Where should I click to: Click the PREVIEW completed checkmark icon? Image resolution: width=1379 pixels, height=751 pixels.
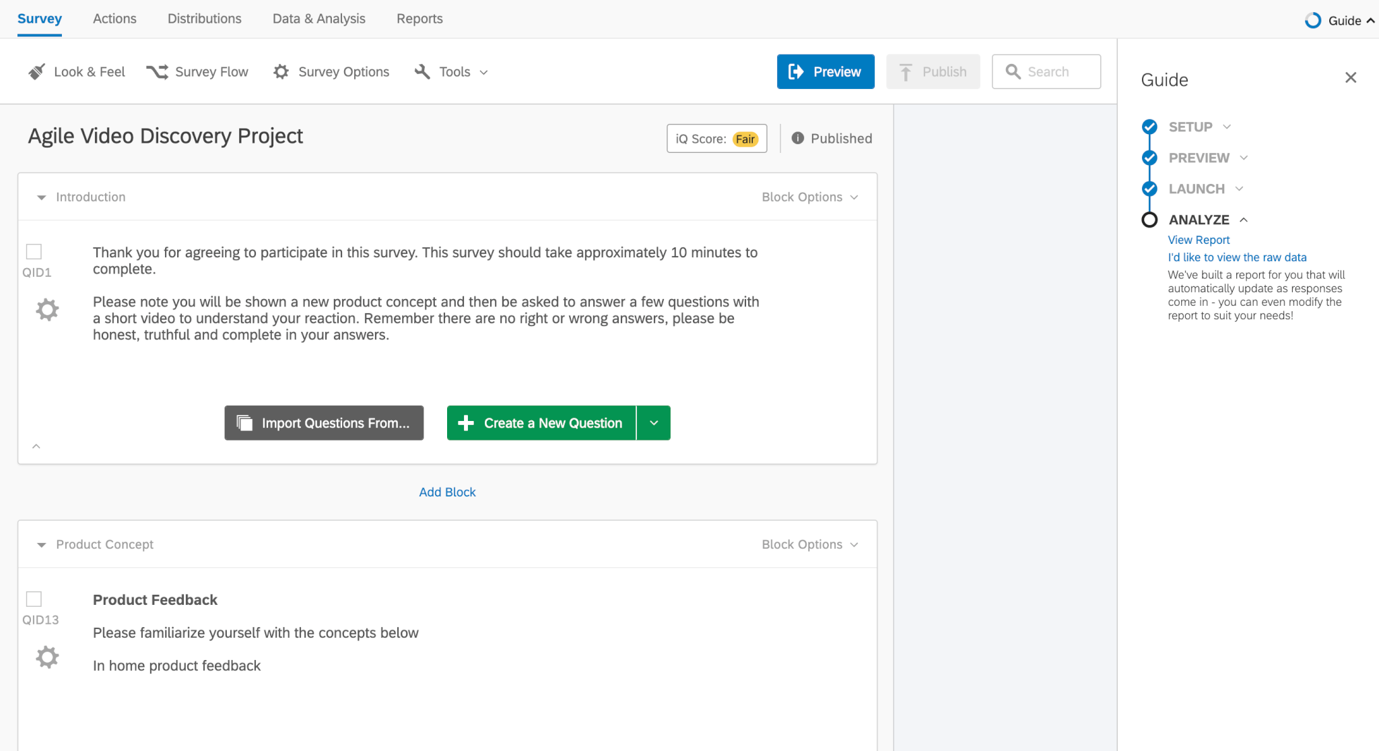coord(1149,158)
